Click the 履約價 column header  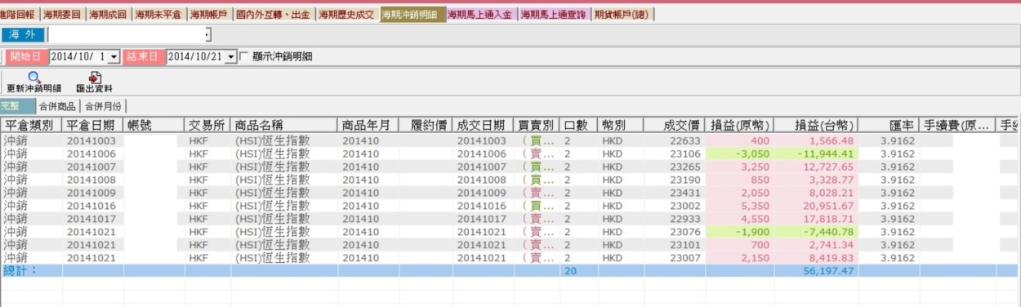pyautogui.click(x=426, y=125)
